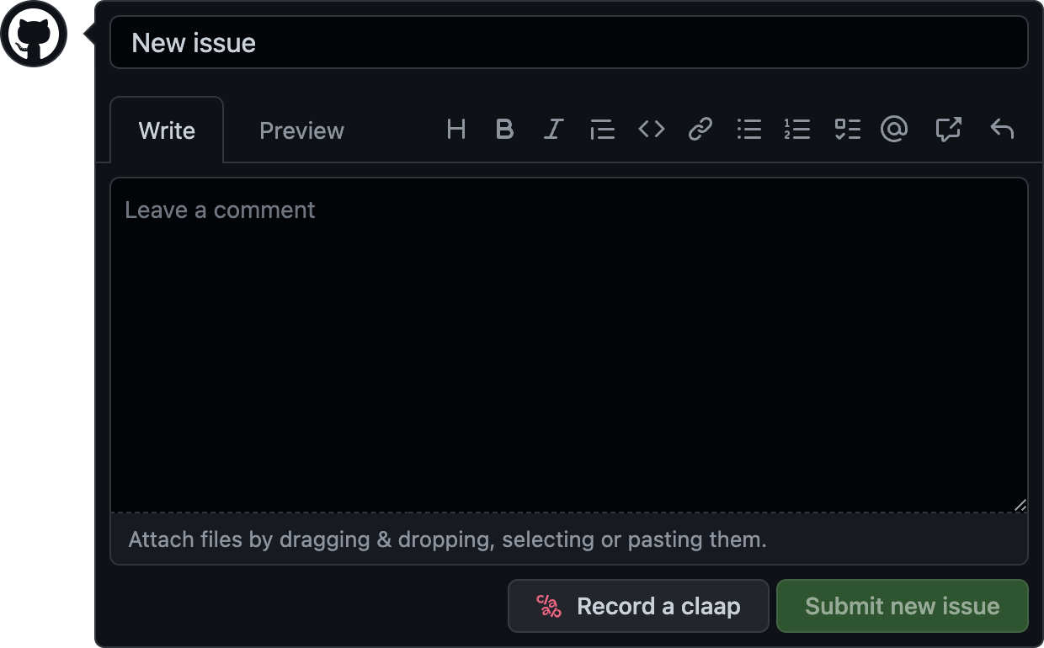Insert a bulleted list
The image size is (1044, 648).
tap(748, 130)
